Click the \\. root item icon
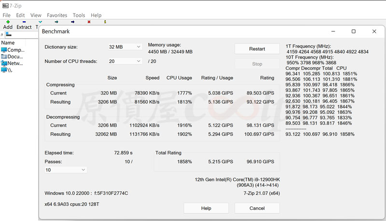386x221 pixels. [x=4, y=70]
